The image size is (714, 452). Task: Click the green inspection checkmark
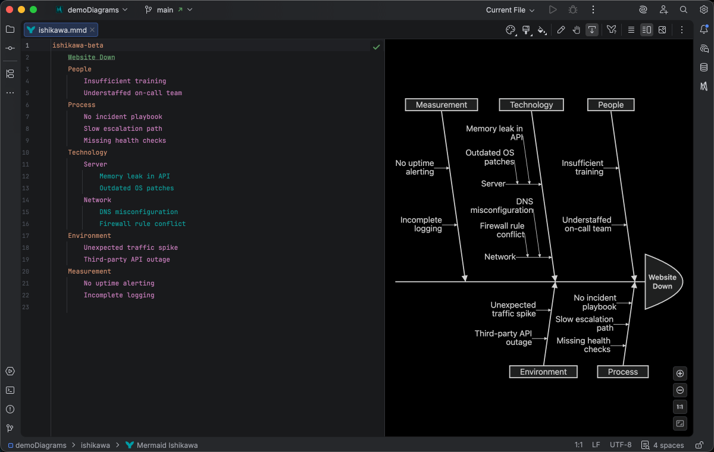click(376, 46)
